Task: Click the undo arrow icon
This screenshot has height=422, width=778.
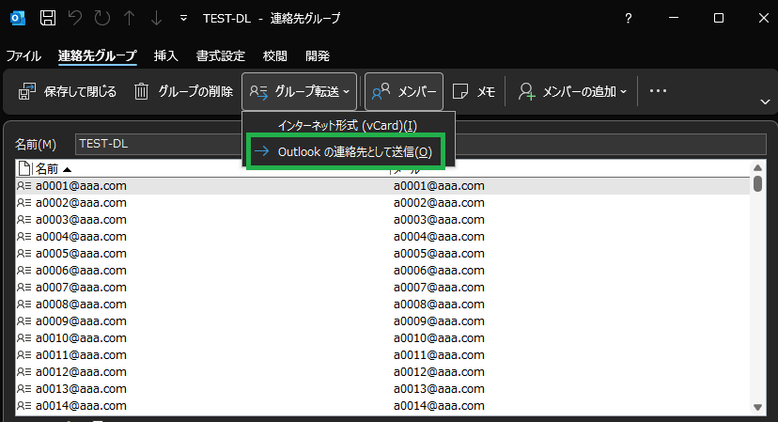Action: click(75, 19)
